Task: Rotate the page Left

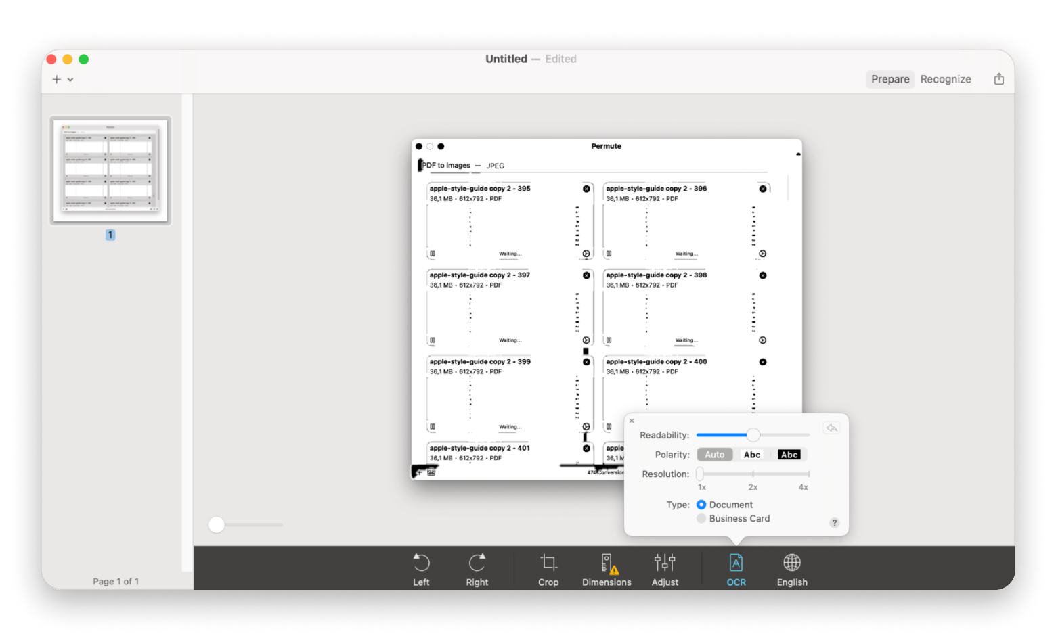Action: [421, 569]
